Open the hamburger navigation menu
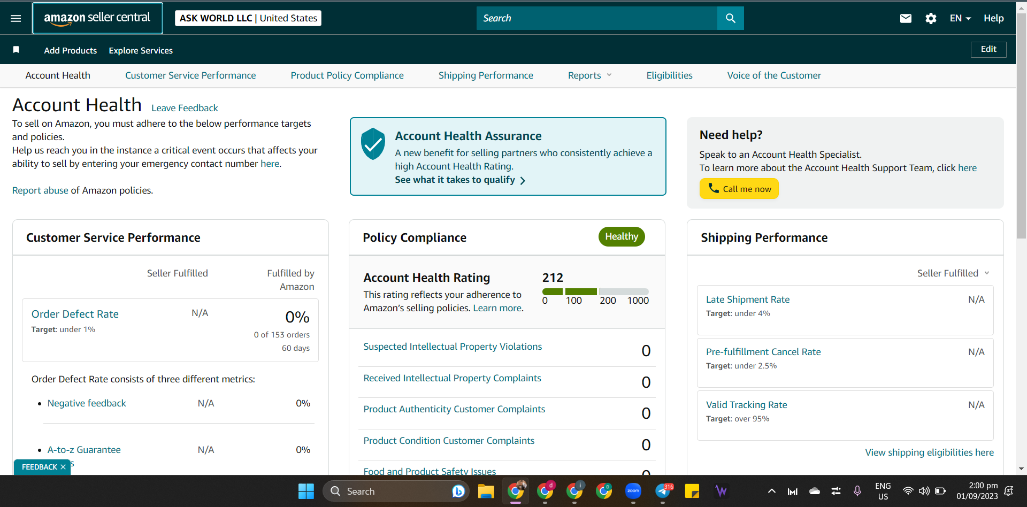This screenshot has width=1027, height=507. click(x=16, y=18)
